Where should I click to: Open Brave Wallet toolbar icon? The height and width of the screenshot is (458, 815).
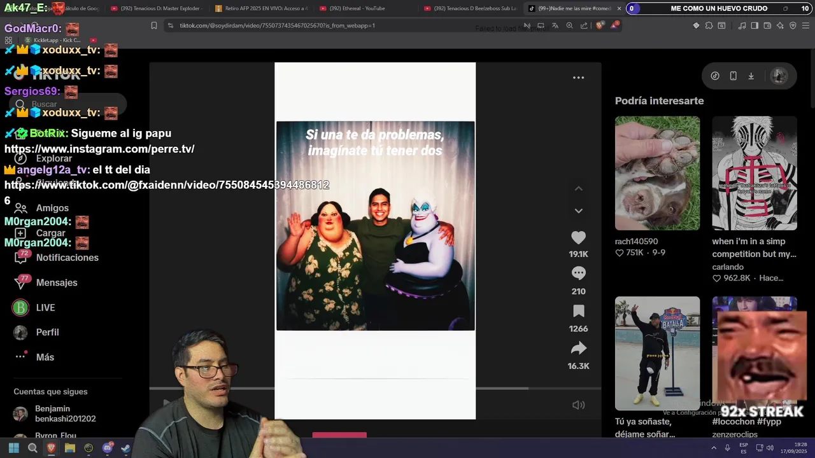point(767,25)
